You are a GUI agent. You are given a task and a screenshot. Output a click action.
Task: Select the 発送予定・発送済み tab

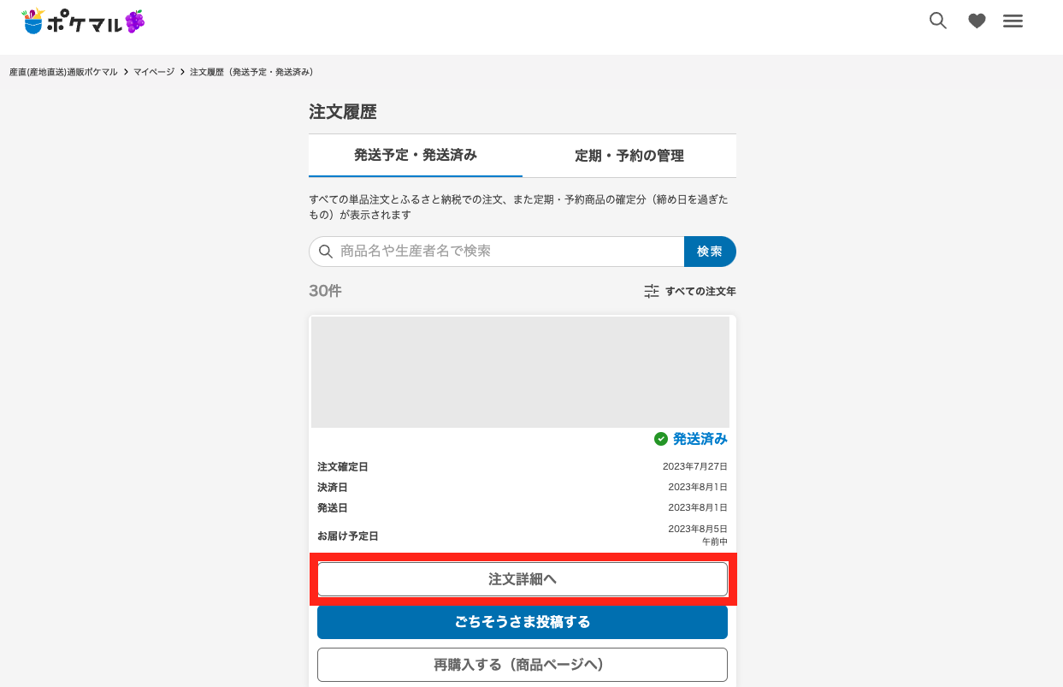[x=415, y=155]
